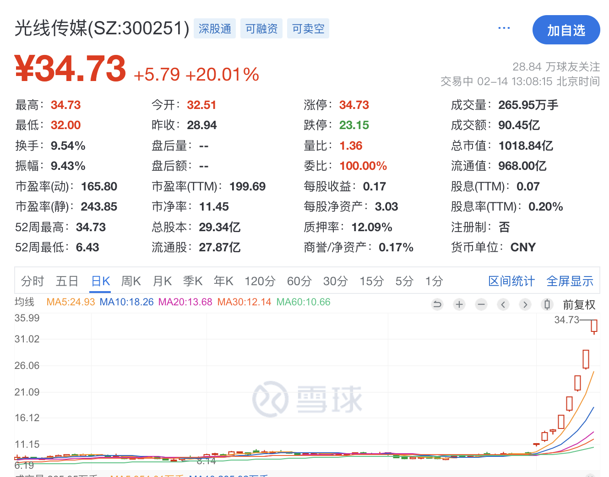609x477 pixels.
Task: Click the candlestick style icon
Action: pos(547,304)
